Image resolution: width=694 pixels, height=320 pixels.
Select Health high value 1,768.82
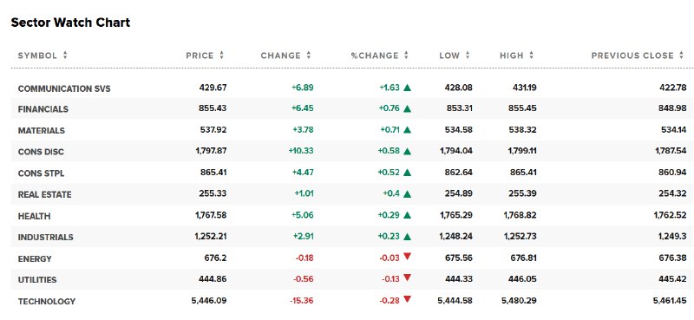tap(520, 215)
